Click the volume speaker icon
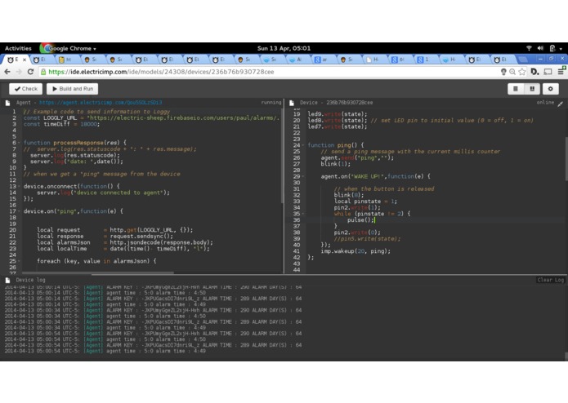 coord(540,48)
